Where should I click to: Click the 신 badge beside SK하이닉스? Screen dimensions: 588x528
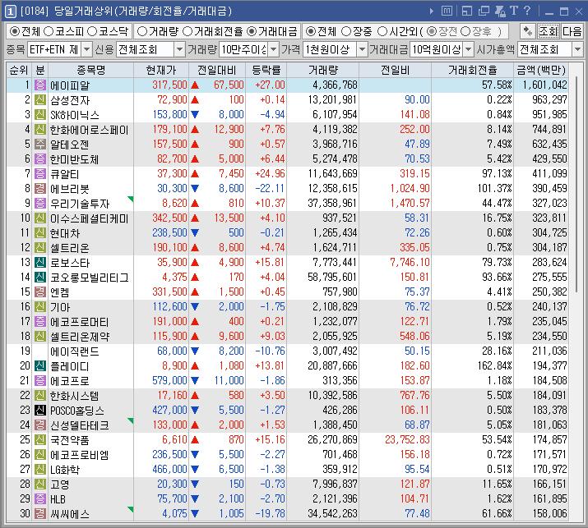point(40,115)
